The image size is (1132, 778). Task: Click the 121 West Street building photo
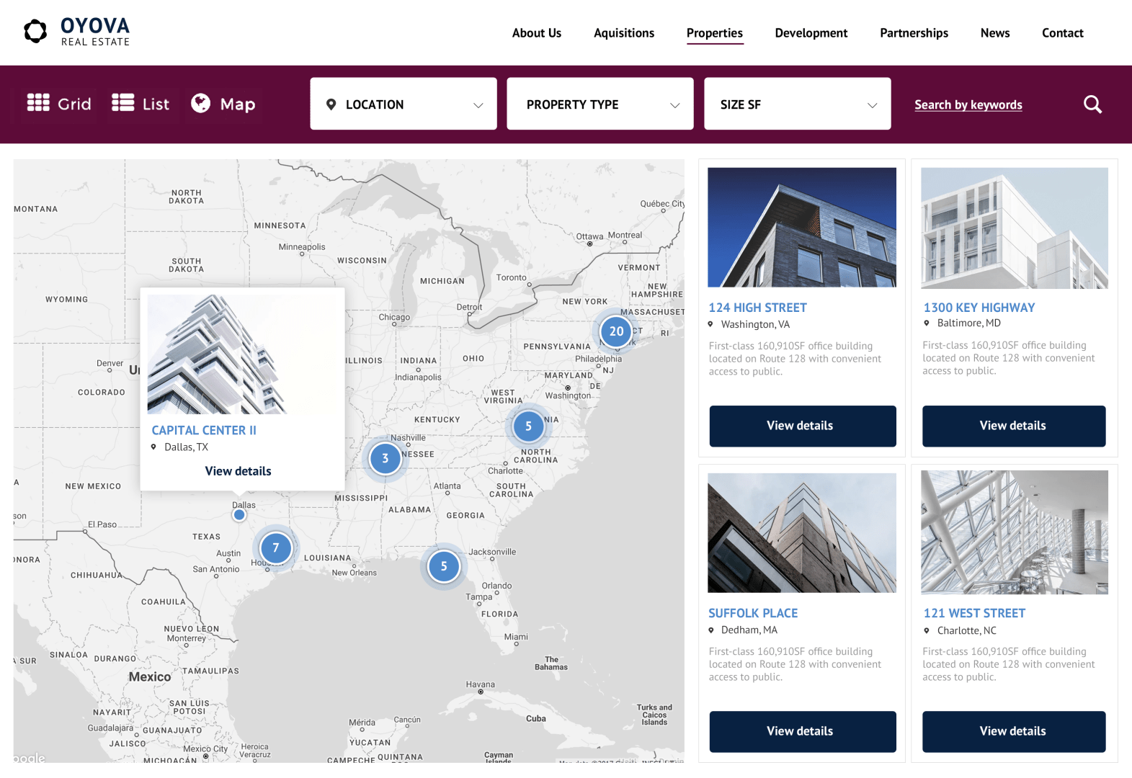pyautogui.click(x=1015, y=532)
